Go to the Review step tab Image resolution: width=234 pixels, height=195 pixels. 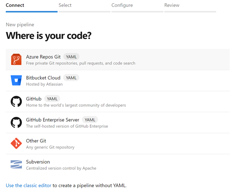[190, 7]
